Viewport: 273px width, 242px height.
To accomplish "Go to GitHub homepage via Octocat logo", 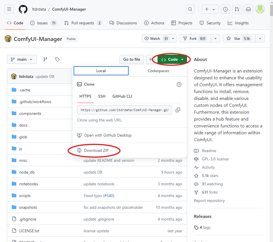I will 23,9.
